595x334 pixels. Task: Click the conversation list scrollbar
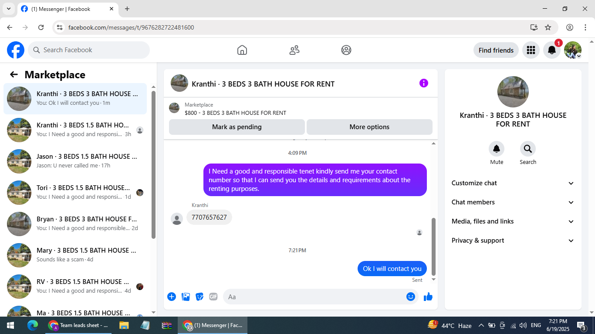pyautogui.click(x=153, y=165)
